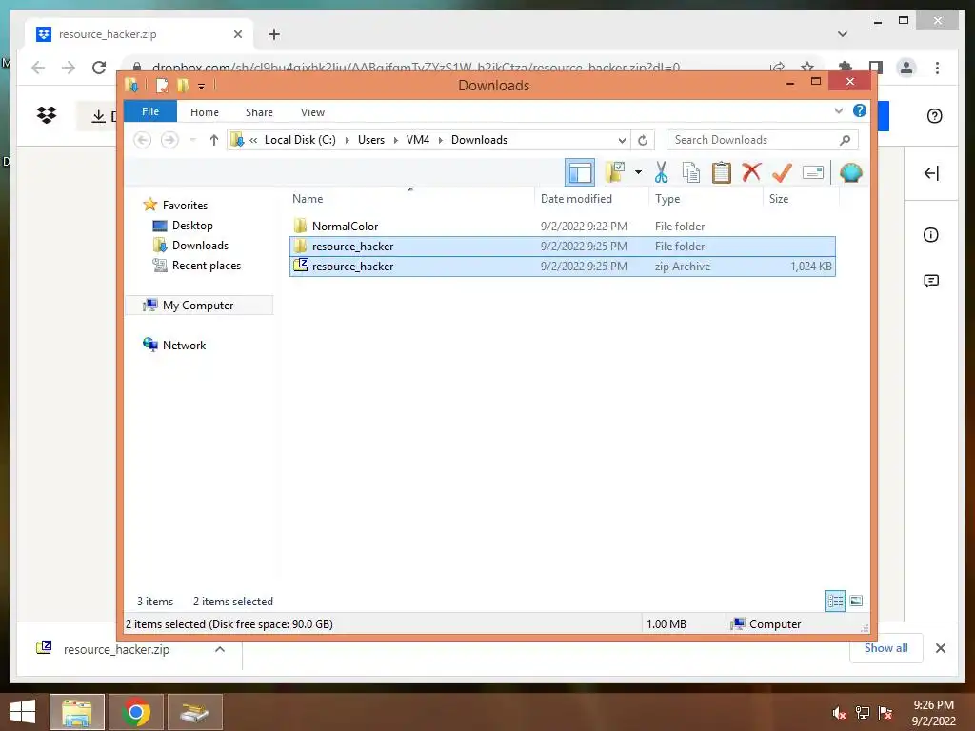This screenshot has width=975, height=731.
Task: Select the NormalColor folder
Action: [562, 227]
